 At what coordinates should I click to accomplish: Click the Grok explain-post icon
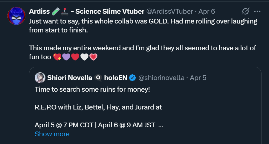click(245, 12)
